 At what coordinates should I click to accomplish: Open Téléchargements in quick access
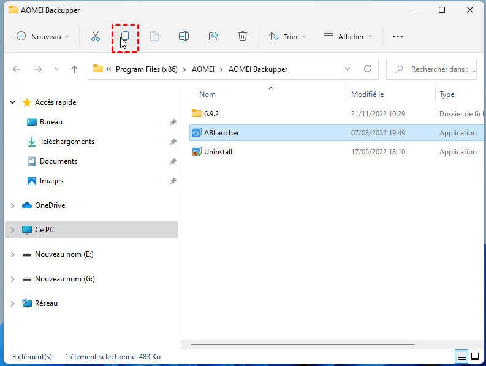[x=67, y=142]
